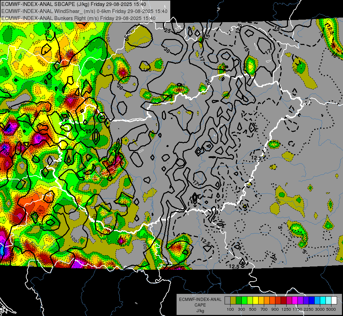Click the white swatch at legend end

[334, 301]
